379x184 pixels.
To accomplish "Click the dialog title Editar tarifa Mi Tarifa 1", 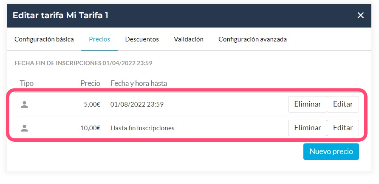I will (x=60, y=15).
